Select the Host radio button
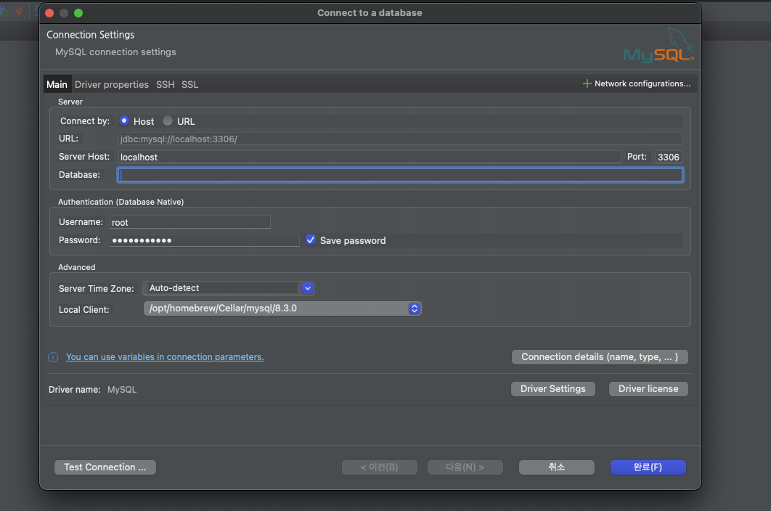Viewport: 771px width, 511px height. [124, 120]
